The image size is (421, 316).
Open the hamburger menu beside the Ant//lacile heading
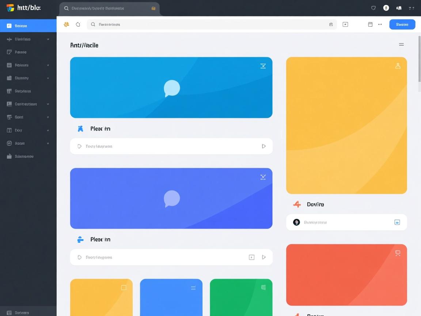click(401, 45)
